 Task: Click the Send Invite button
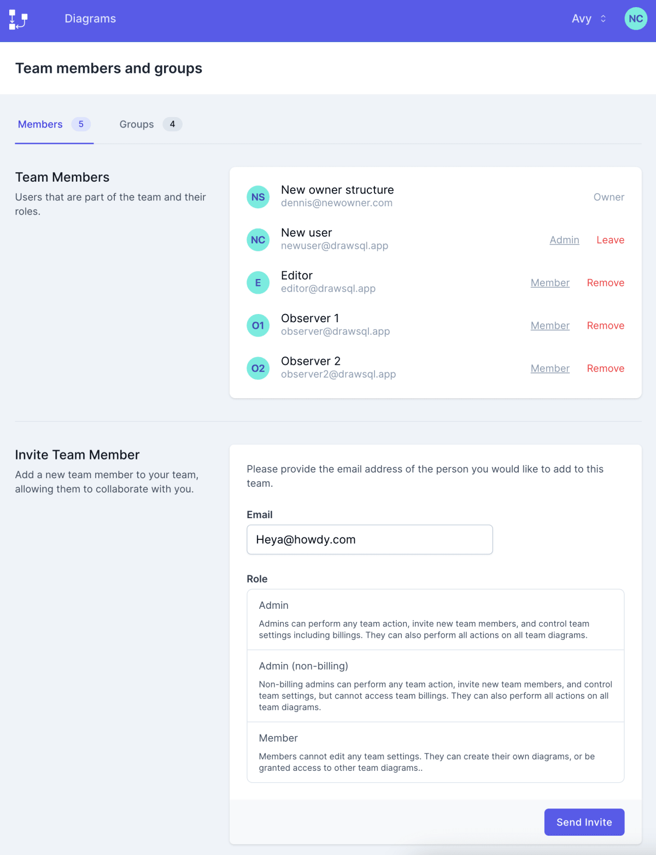tap(584, 822)
